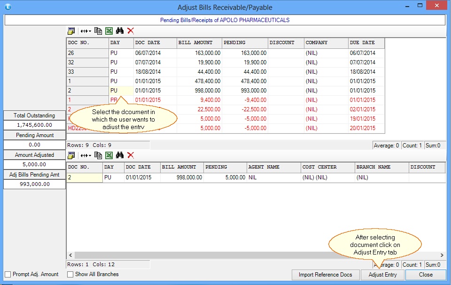
Task: Tick the Show All Branches checkbox
Action: (70, 274)
